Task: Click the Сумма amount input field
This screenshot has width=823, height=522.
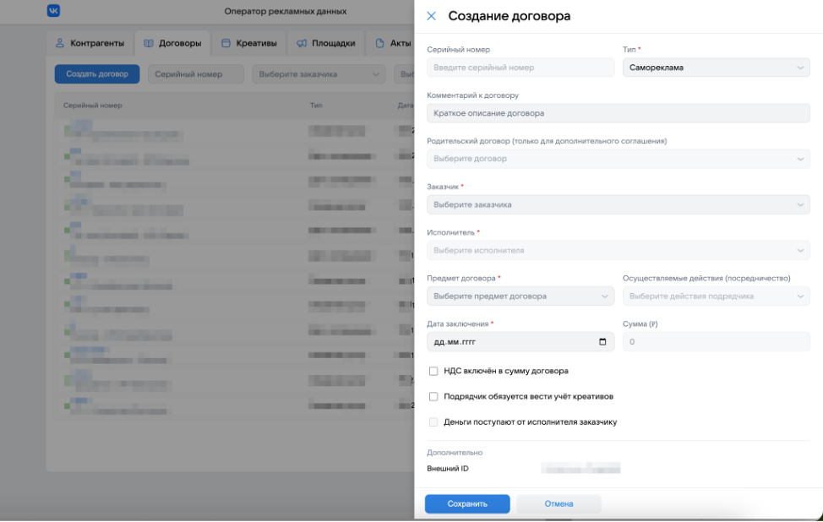Action: (716, 342)
